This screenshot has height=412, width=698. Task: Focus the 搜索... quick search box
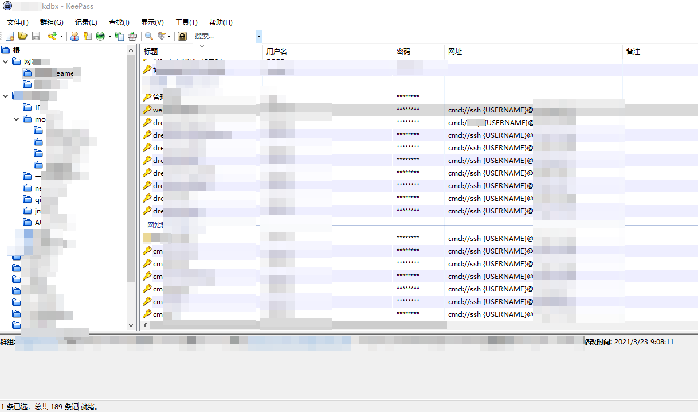click(x=223, y=36)
